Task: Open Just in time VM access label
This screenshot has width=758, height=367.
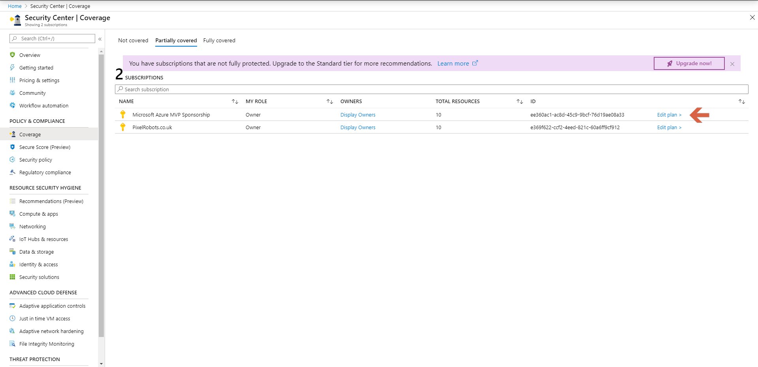Action: tap(45, 318)
